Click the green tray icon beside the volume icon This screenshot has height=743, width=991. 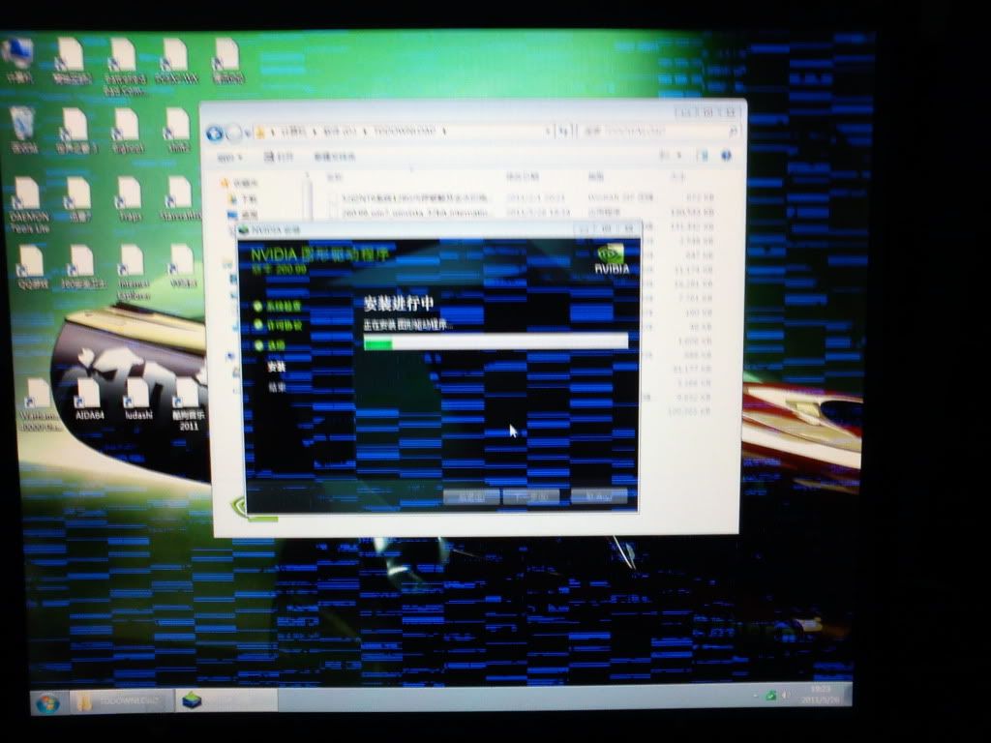[x=770, y=696]
